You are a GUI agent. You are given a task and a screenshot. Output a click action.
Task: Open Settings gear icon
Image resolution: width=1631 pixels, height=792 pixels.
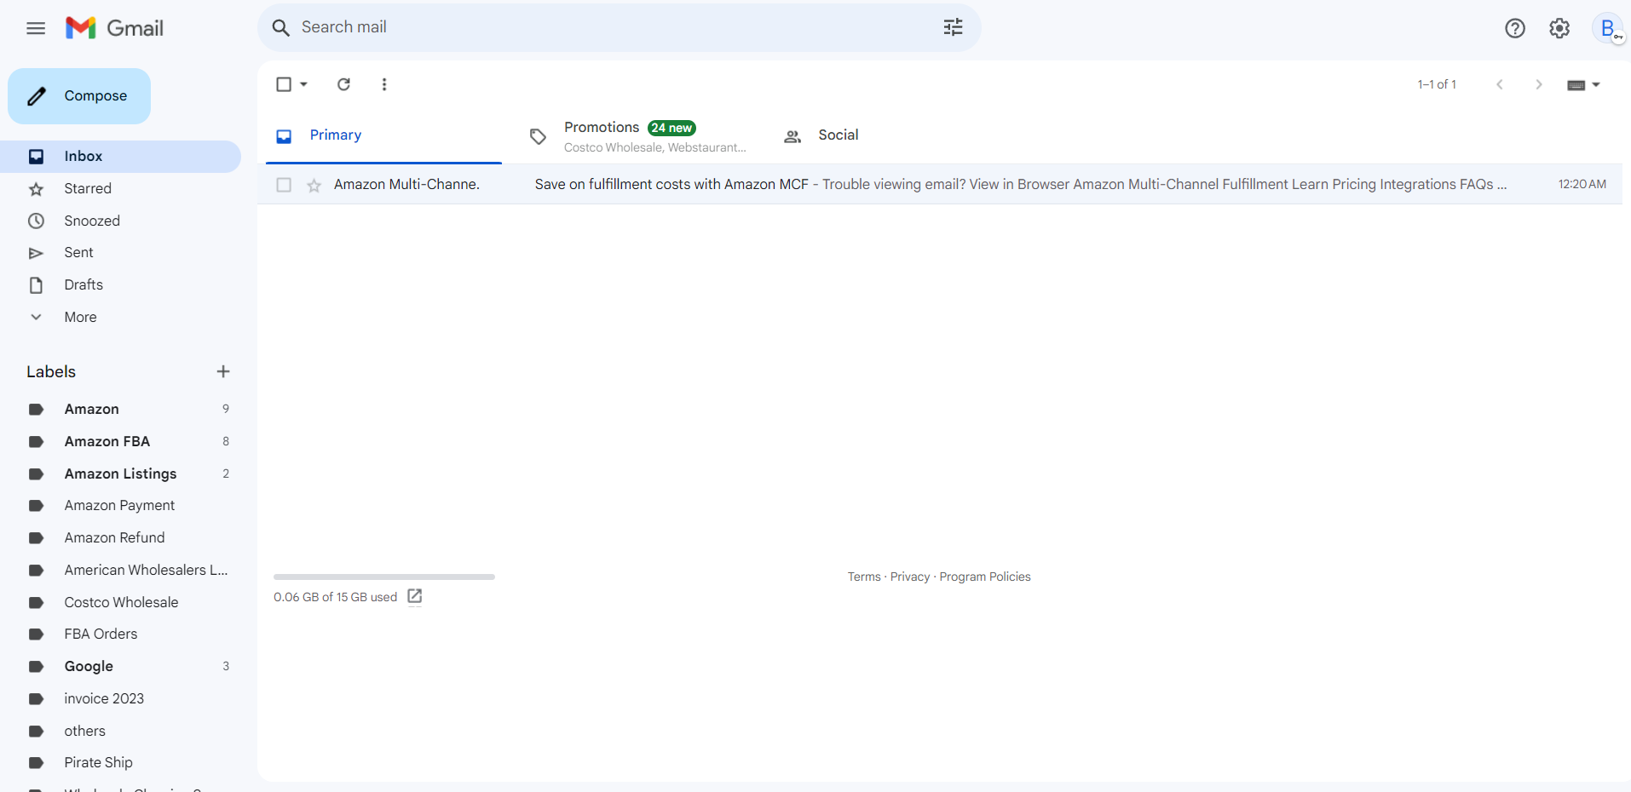tap(1559, 28)
